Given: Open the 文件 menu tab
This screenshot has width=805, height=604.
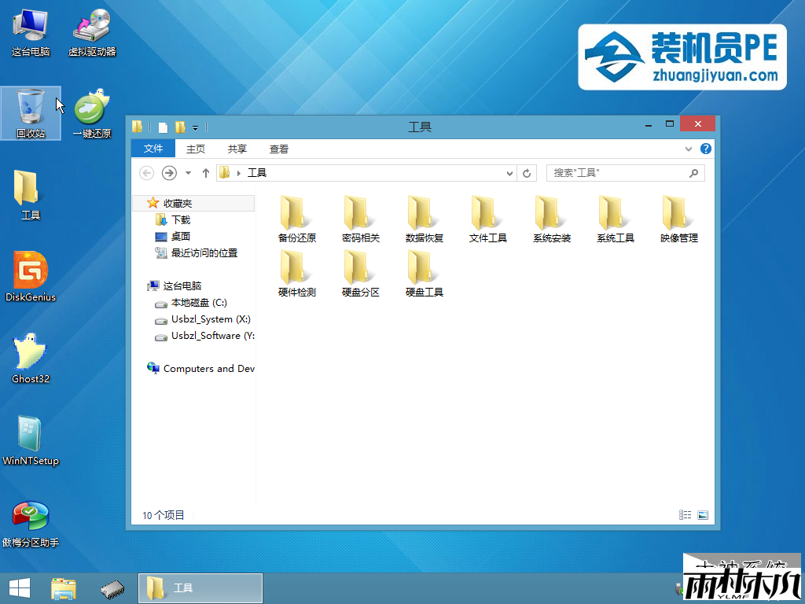Looking at the screenshot, I should tap(153, 149).
